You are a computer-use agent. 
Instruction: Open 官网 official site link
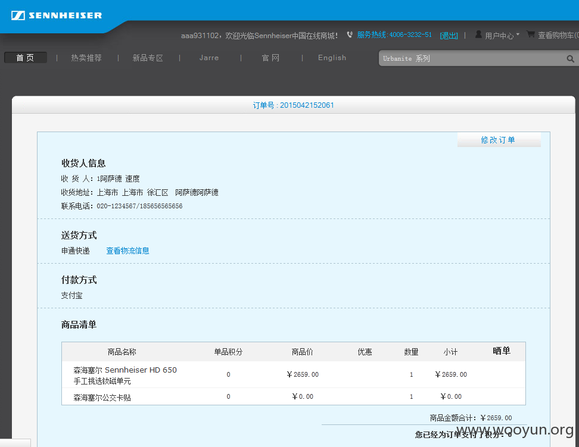[270, 58]
